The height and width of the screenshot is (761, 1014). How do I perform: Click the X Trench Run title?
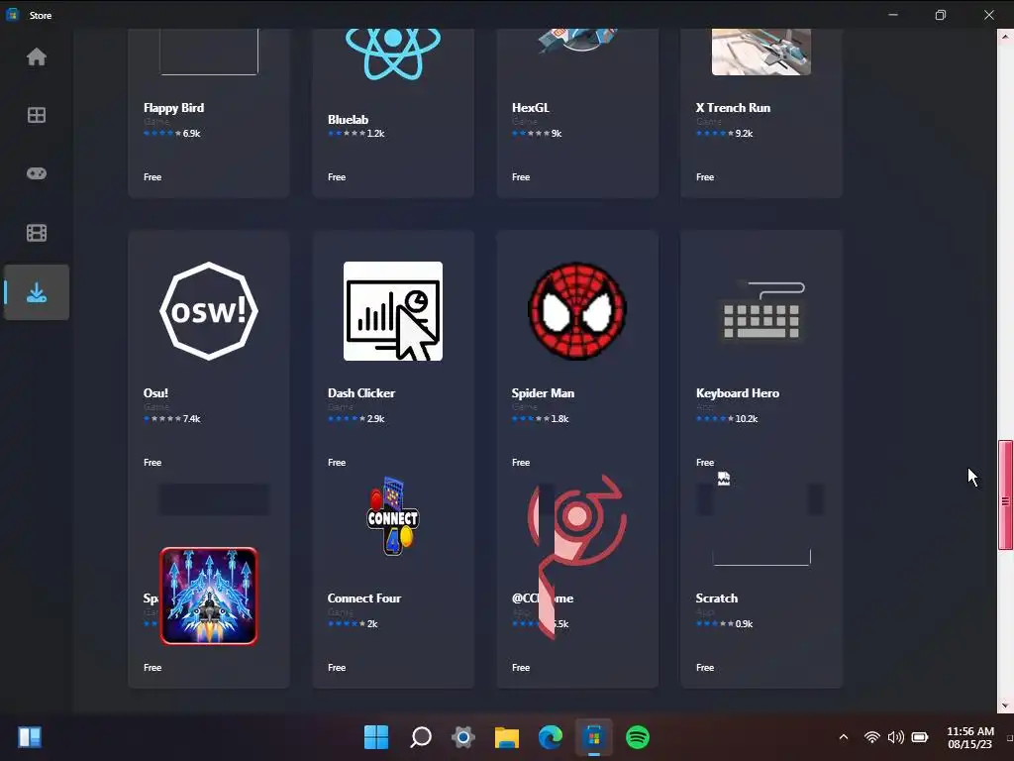click(x=733, y=108)
